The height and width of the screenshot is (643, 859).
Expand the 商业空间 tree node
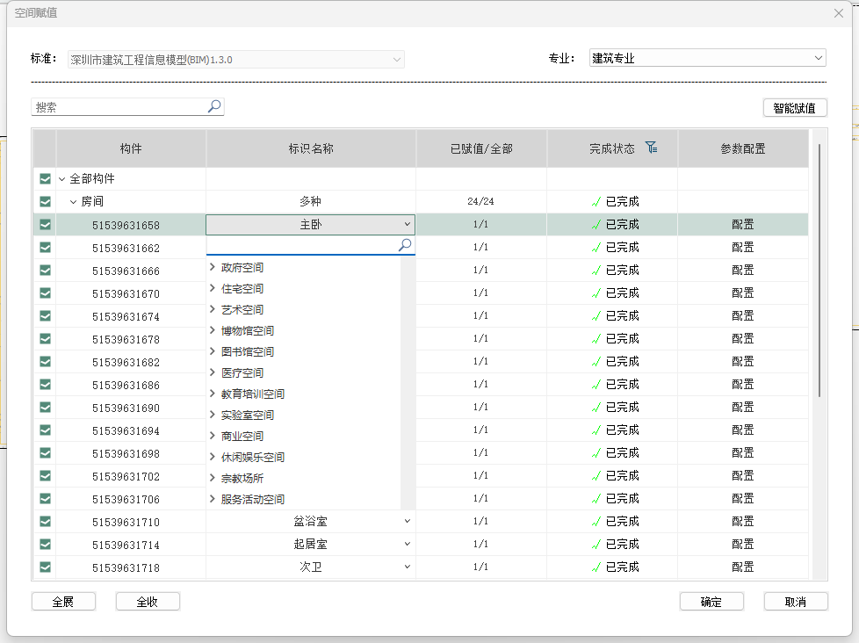(213, 436)
